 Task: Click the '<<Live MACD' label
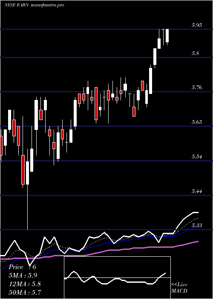[179, 288]
